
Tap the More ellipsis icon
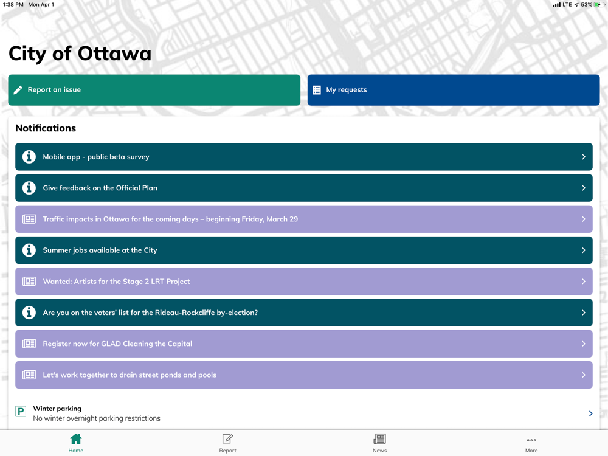(531, 440)
